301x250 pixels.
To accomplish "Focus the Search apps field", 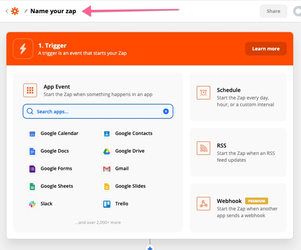I will [x=98, y=112].
